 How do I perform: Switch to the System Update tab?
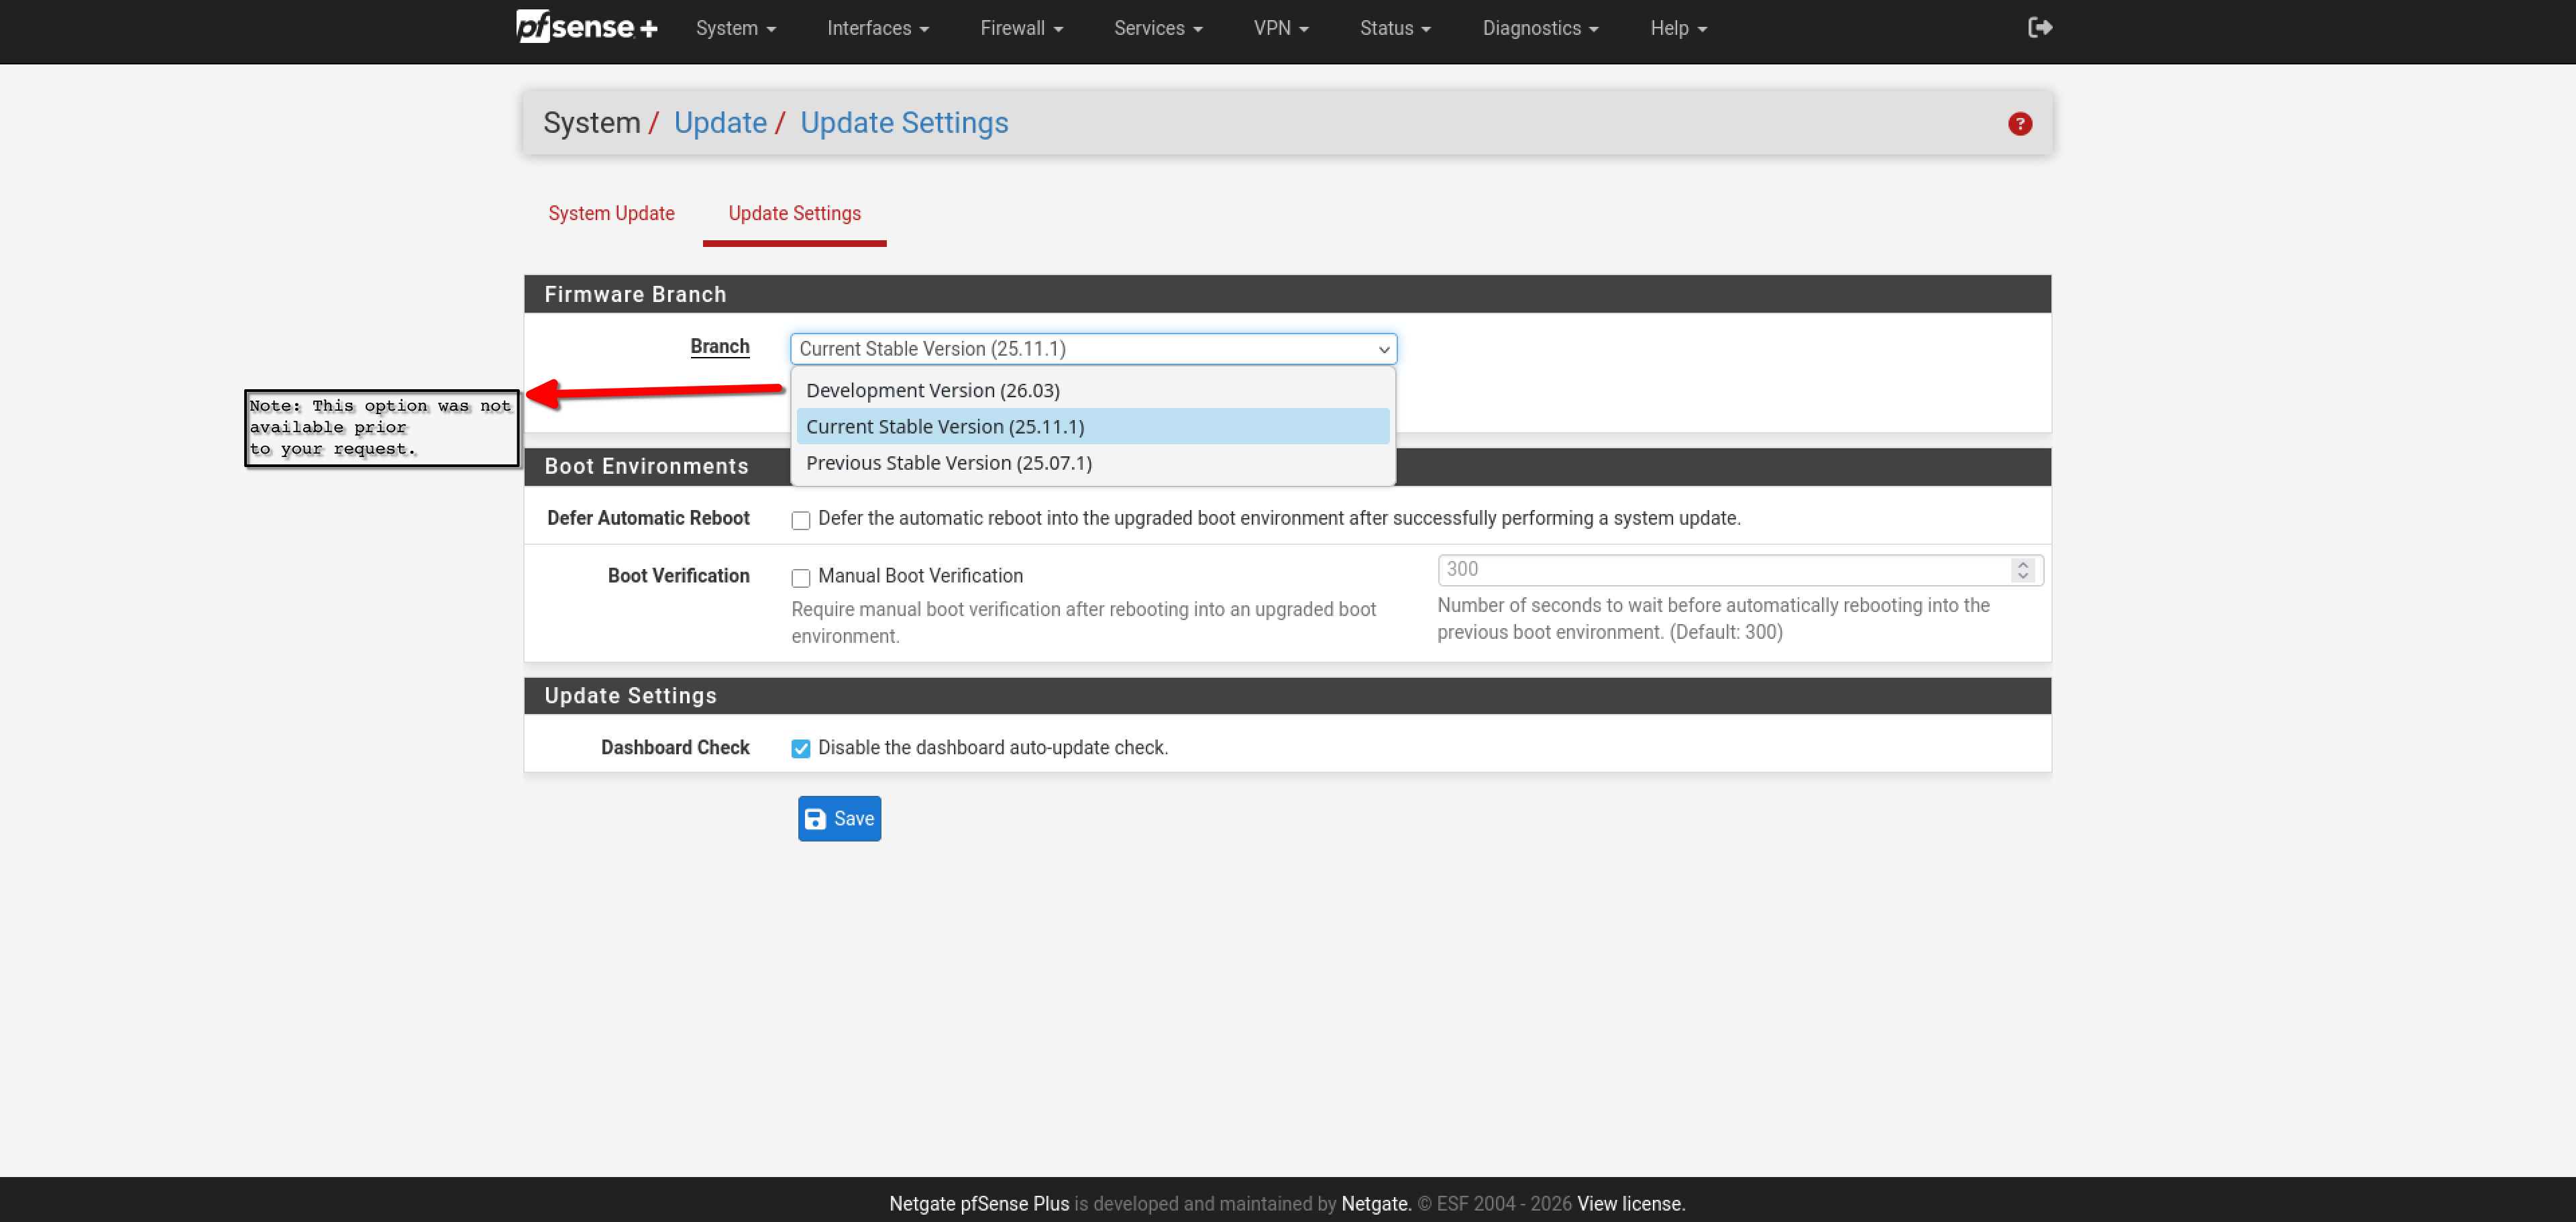tap(611, 213)
